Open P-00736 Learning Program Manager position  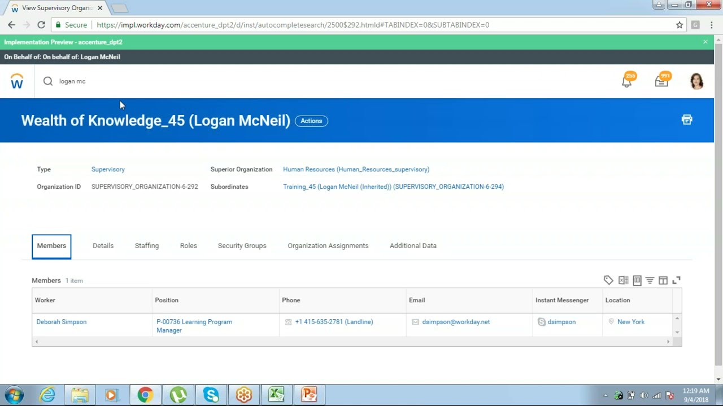coord(194,326)
